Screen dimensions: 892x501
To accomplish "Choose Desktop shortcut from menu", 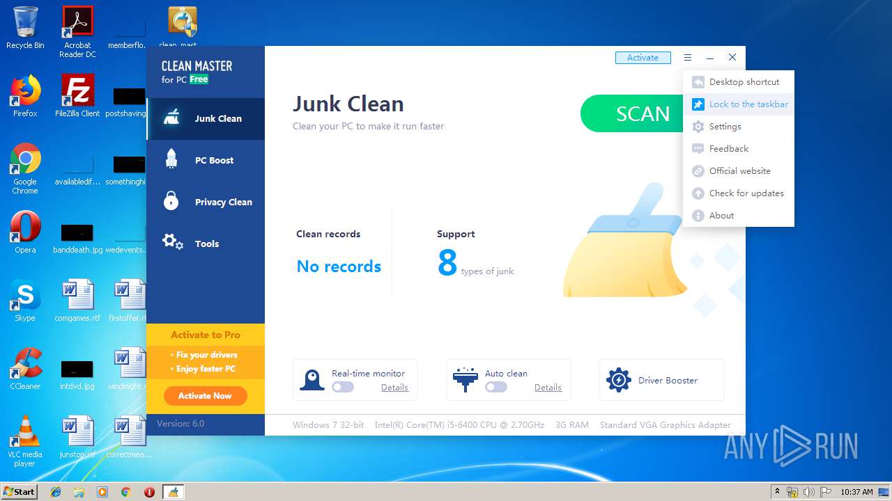I will pyautogui.click(x=738, y=82).
